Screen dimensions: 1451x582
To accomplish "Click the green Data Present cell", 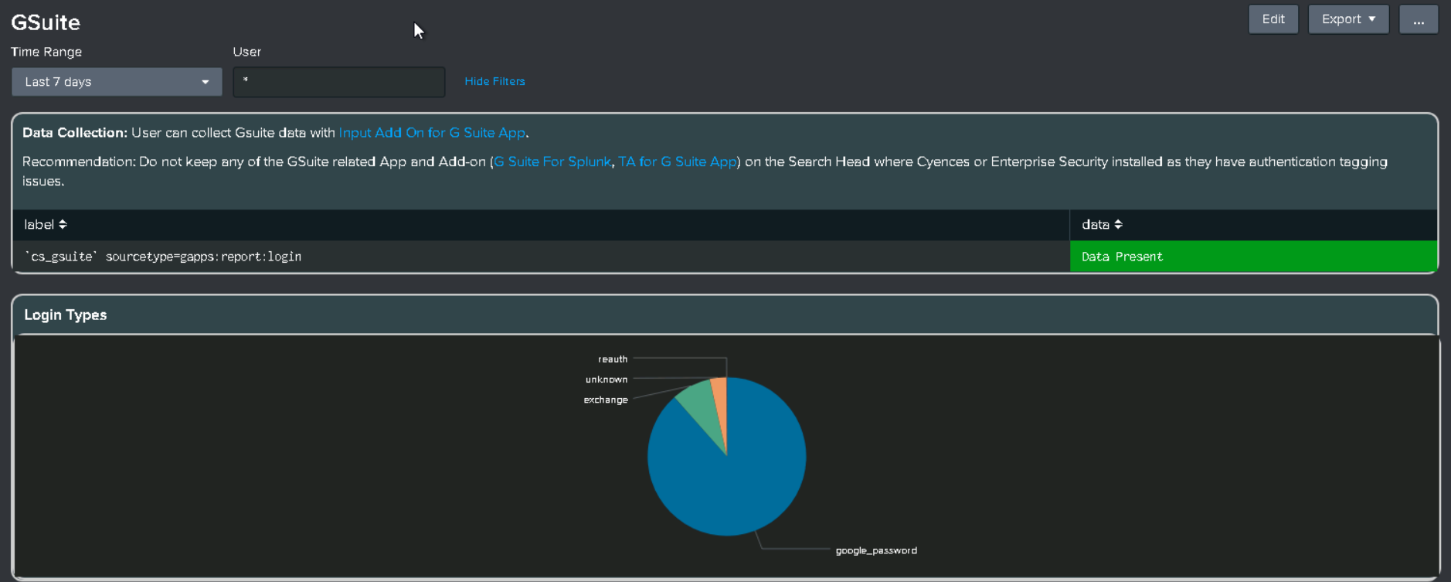I will (x=1253, y=257).
